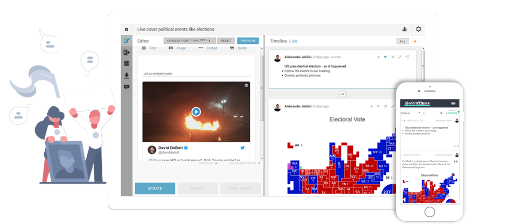Click X icon on Electoral Vote post
The height and width of the screenshot is (224, 525).
pos(386,106)
